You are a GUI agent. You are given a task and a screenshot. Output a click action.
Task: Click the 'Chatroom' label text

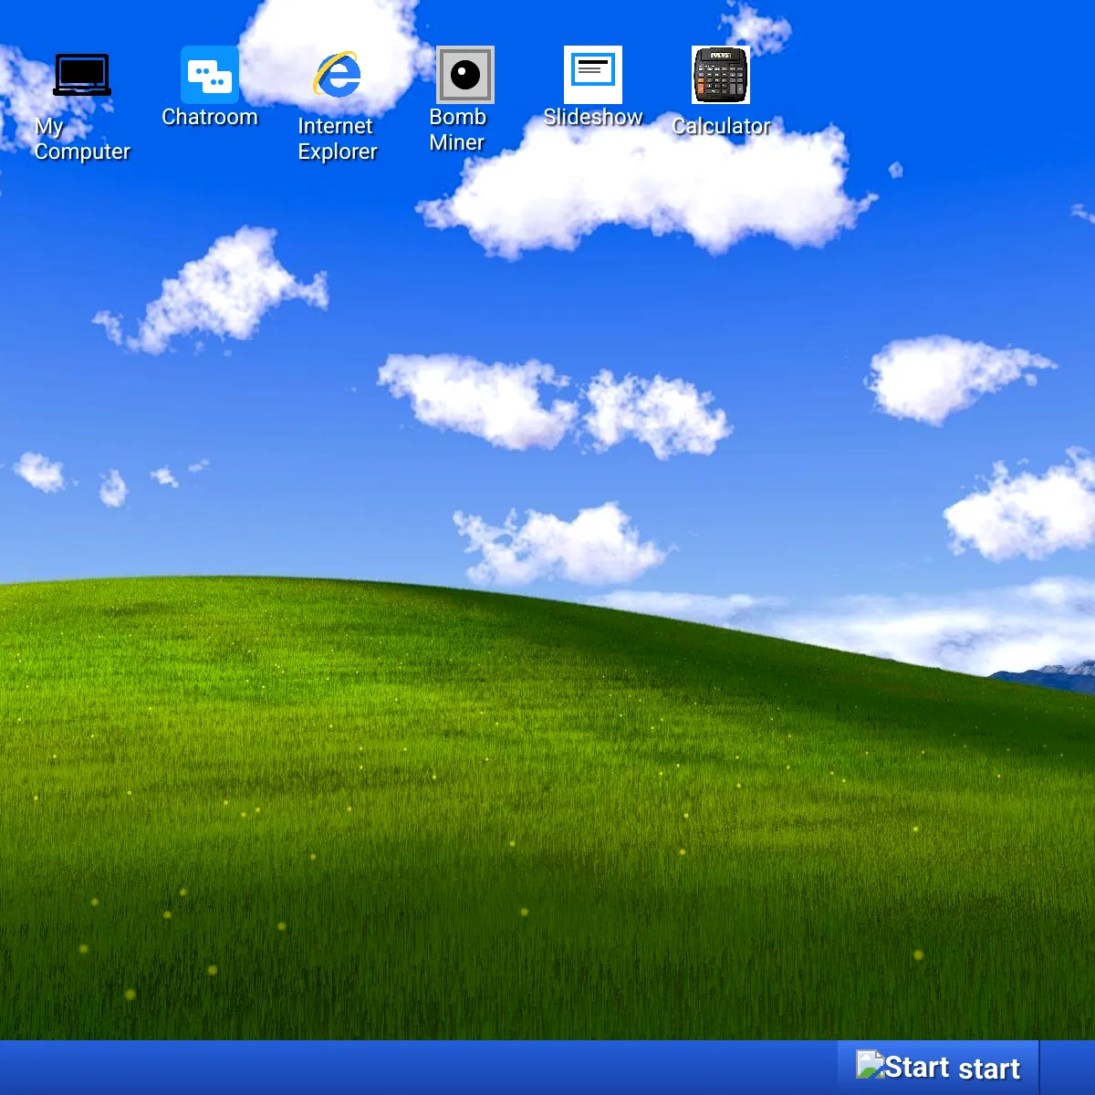coord(210,118)
